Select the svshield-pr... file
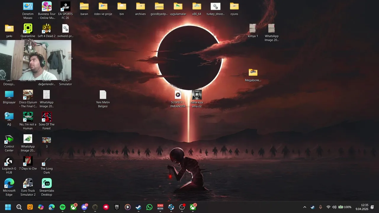379x213 pixels. coord(65,31)
